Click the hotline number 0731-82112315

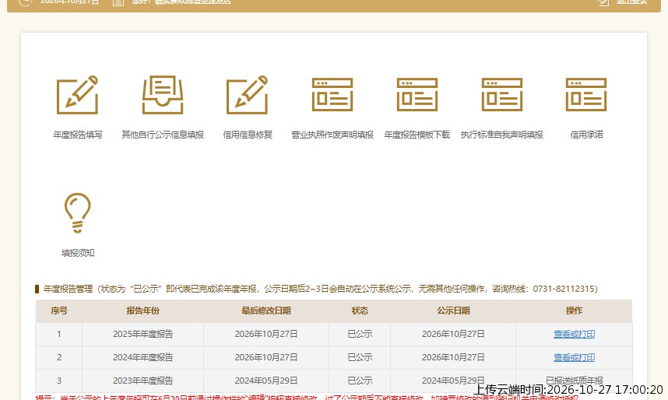[563, 289]
